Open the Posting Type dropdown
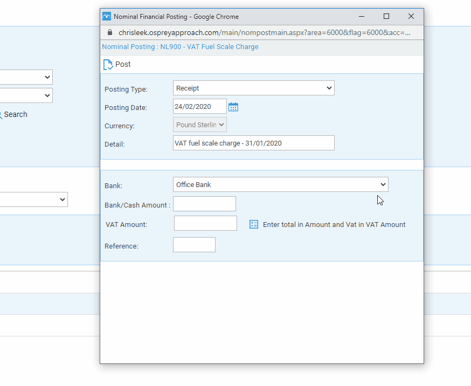471x386 pixels. click(253, 88)
